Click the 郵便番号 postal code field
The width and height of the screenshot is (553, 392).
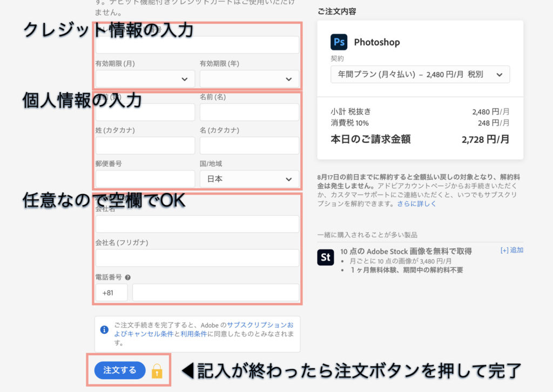(x=145, y=179)
